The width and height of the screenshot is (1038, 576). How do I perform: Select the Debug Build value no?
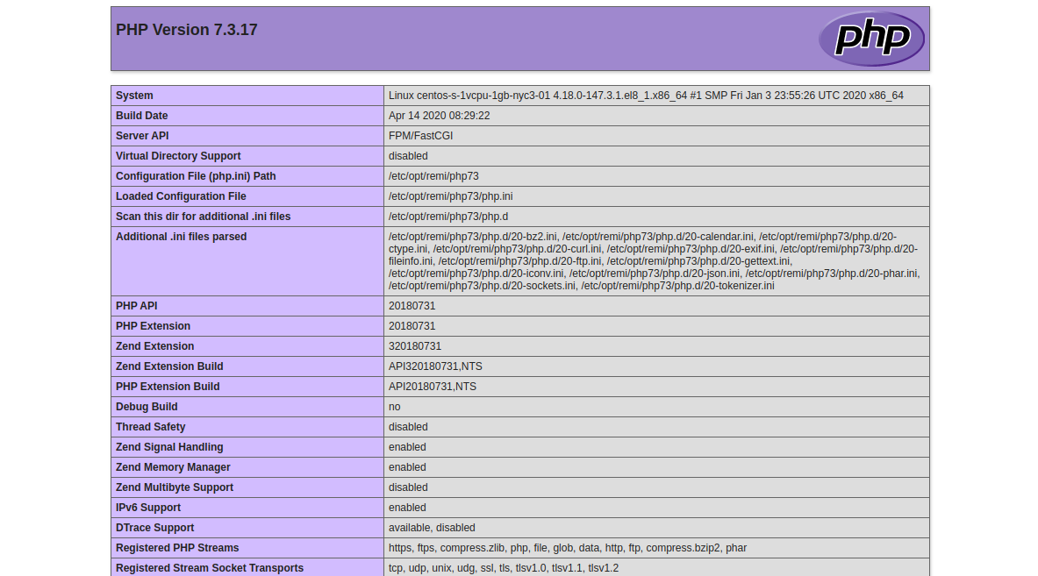tap(395, 407)
